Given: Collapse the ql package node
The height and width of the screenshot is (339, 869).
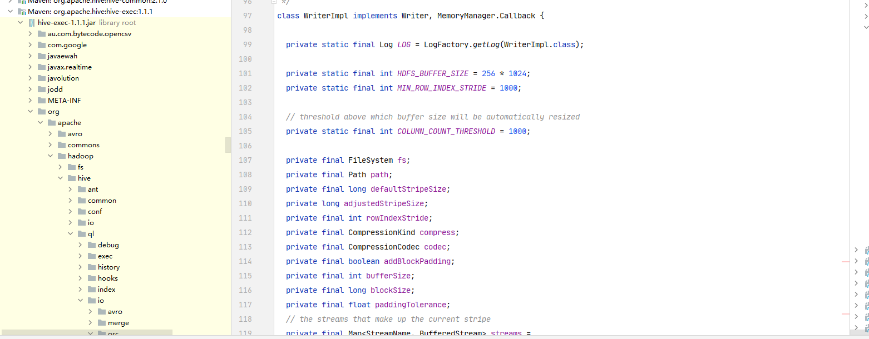Looking at the screenshot, I should coord(71,233).
